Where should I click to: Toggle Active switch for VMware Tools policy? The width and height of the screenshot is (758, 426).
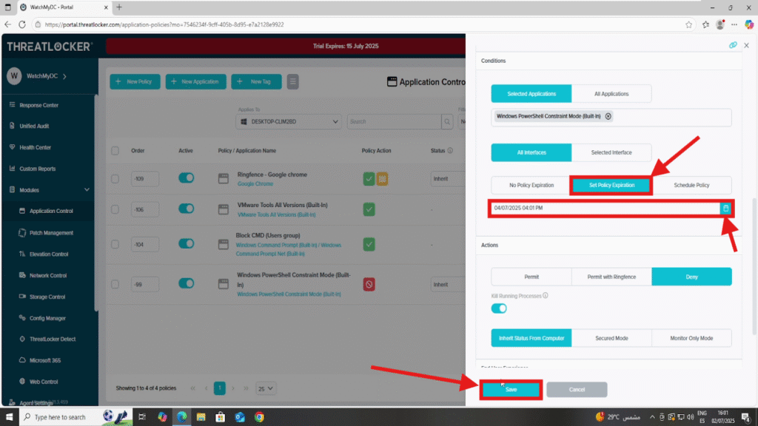pos(186,209)
